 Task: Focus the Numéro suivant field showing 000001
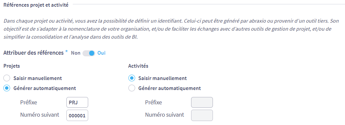(77, 115)
